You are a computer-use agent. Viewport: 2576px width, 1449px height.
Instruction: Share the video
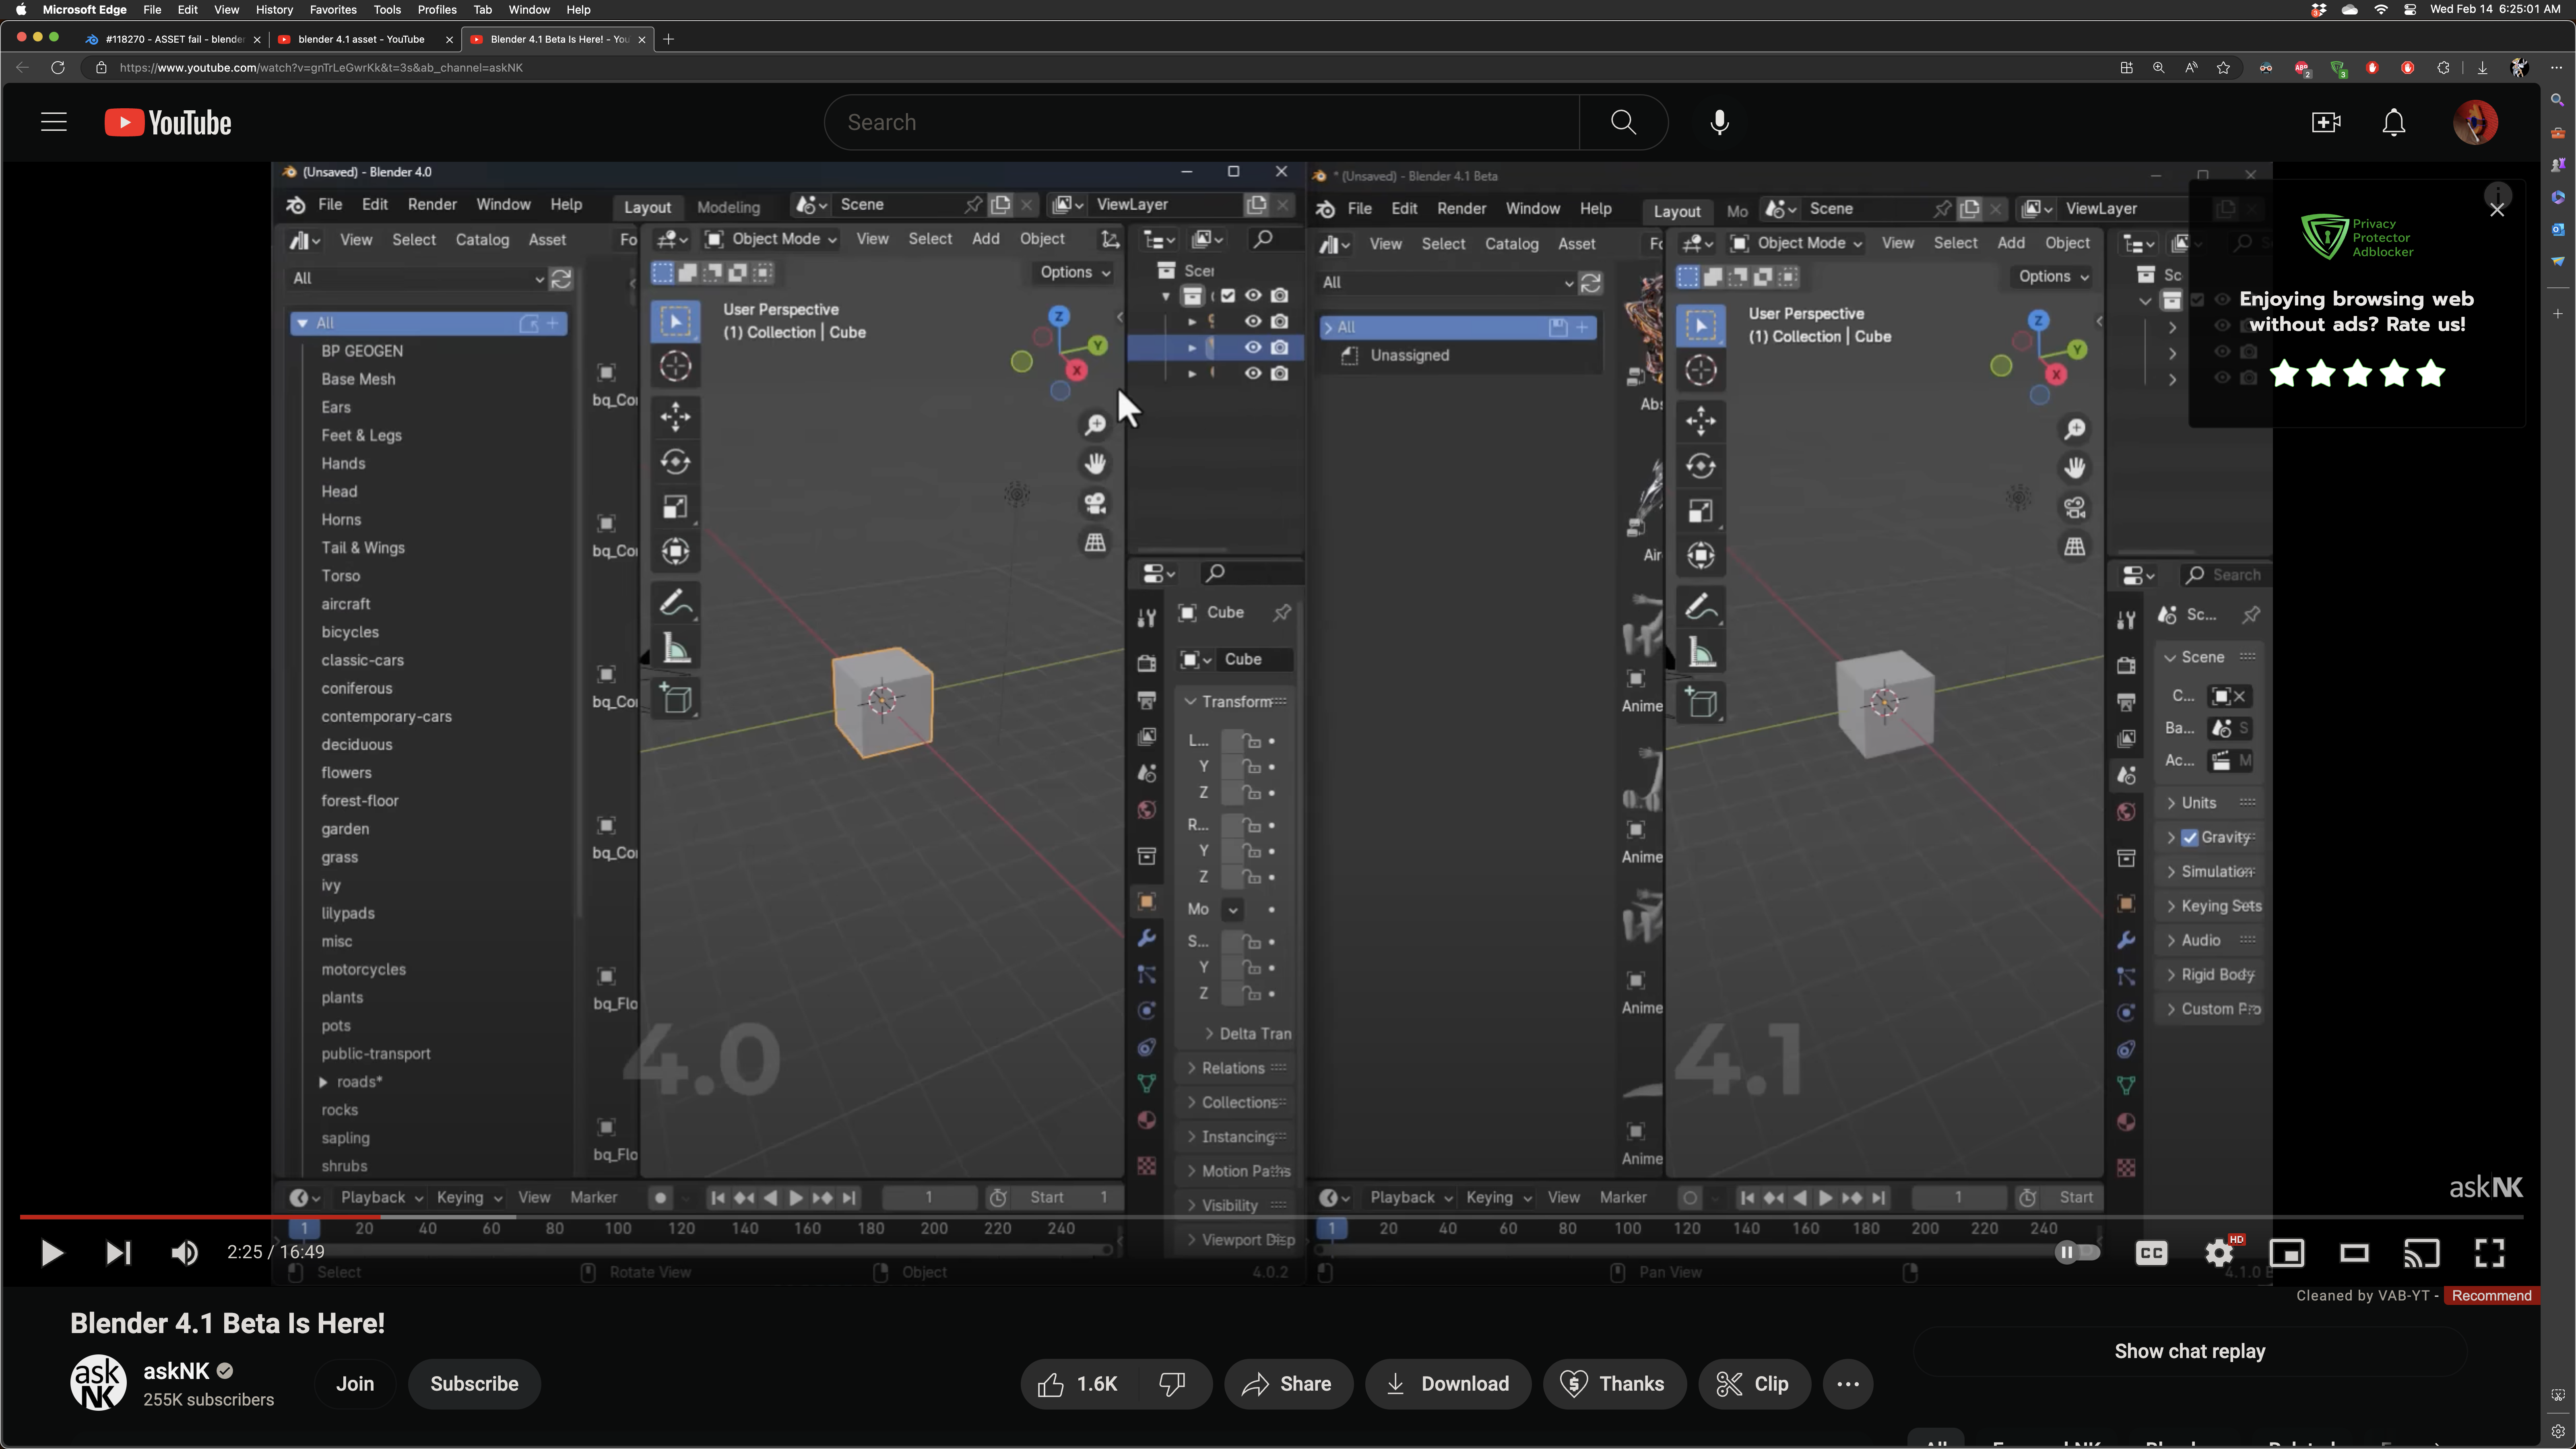tap(1288, 1384)
